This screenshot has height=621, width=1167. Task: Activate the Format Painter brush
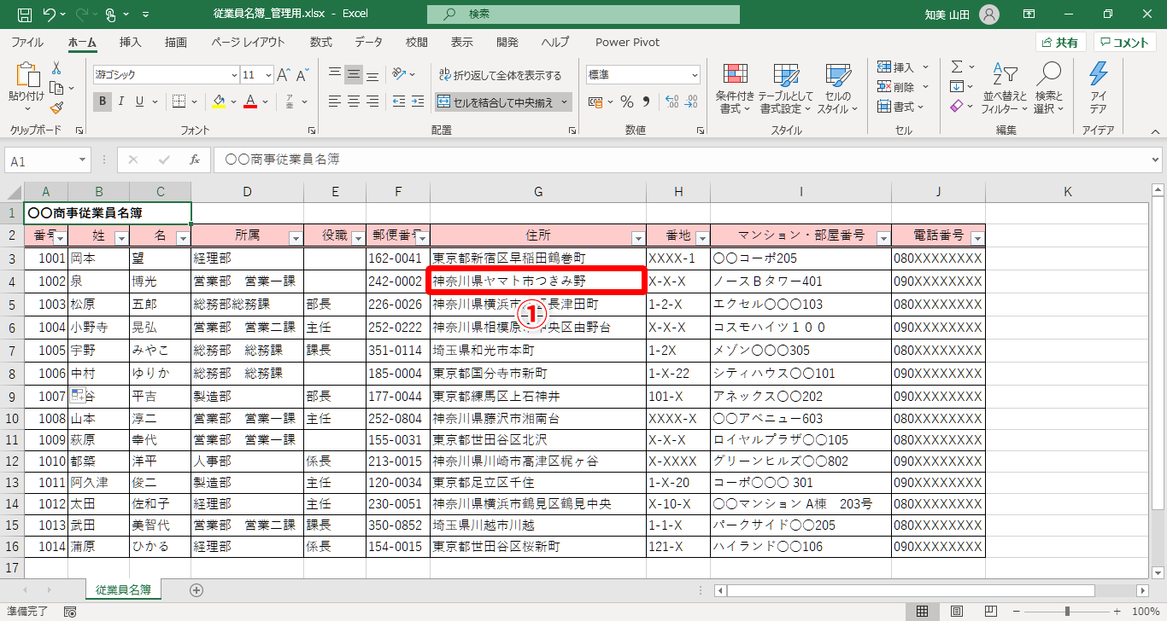click(56, 107)
